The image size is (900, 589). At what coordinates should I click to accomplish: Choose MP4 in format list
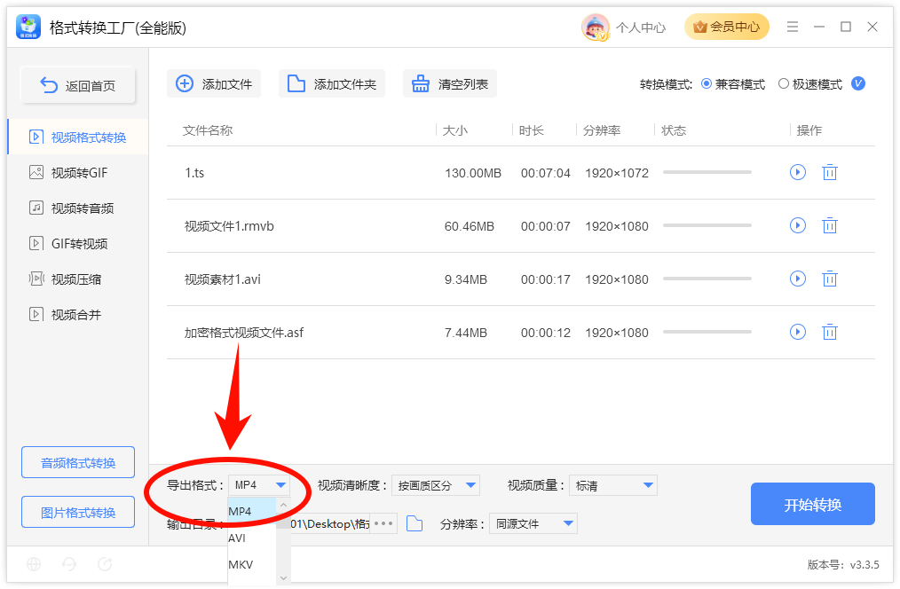click(251, 511)
